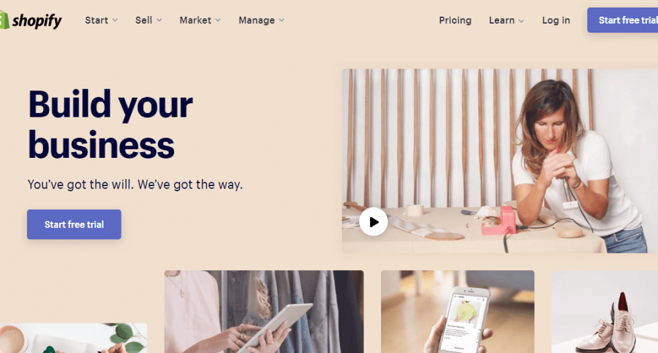658x353 pixels.
Task: Open the tablet and clothing rack image
Action: [264, 311]
